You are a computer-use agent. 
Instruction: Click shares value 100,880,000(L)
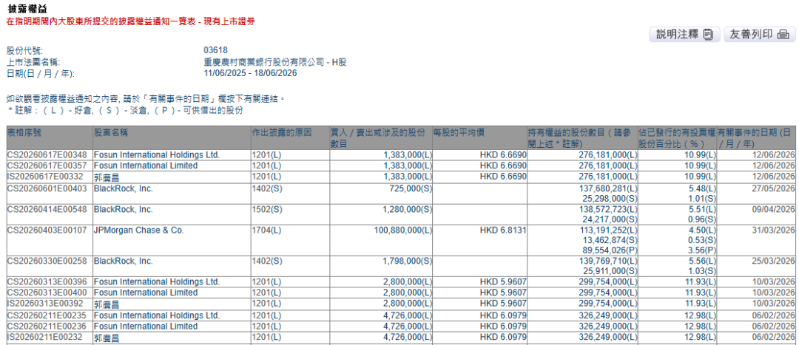pyautogui.click(x=402, y=230)
